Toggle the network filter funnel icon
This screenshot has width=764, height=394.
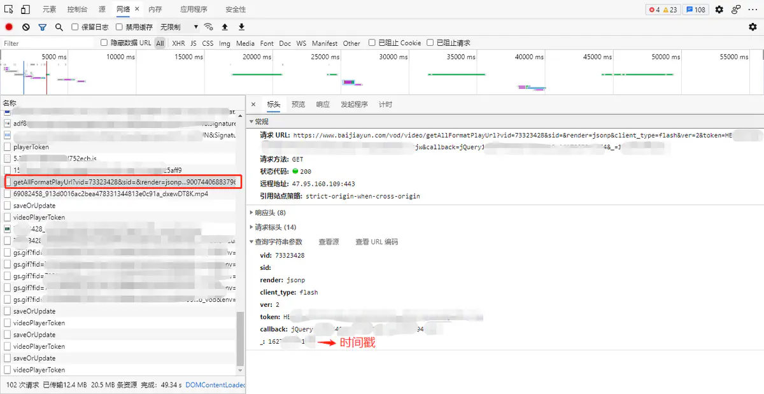(43, 27)
